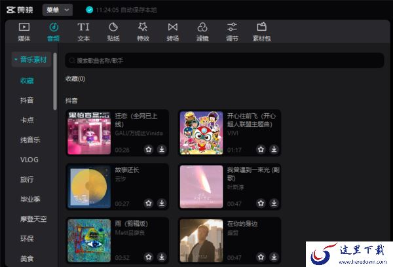The height and width of the screenshot is (267, 393).
Task: Favorite 在你的身边 with the star
Action: pos(261,257)
